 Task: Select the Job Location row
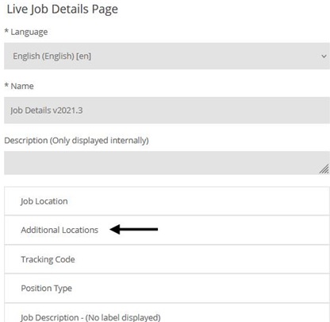(x=167, y=201)
